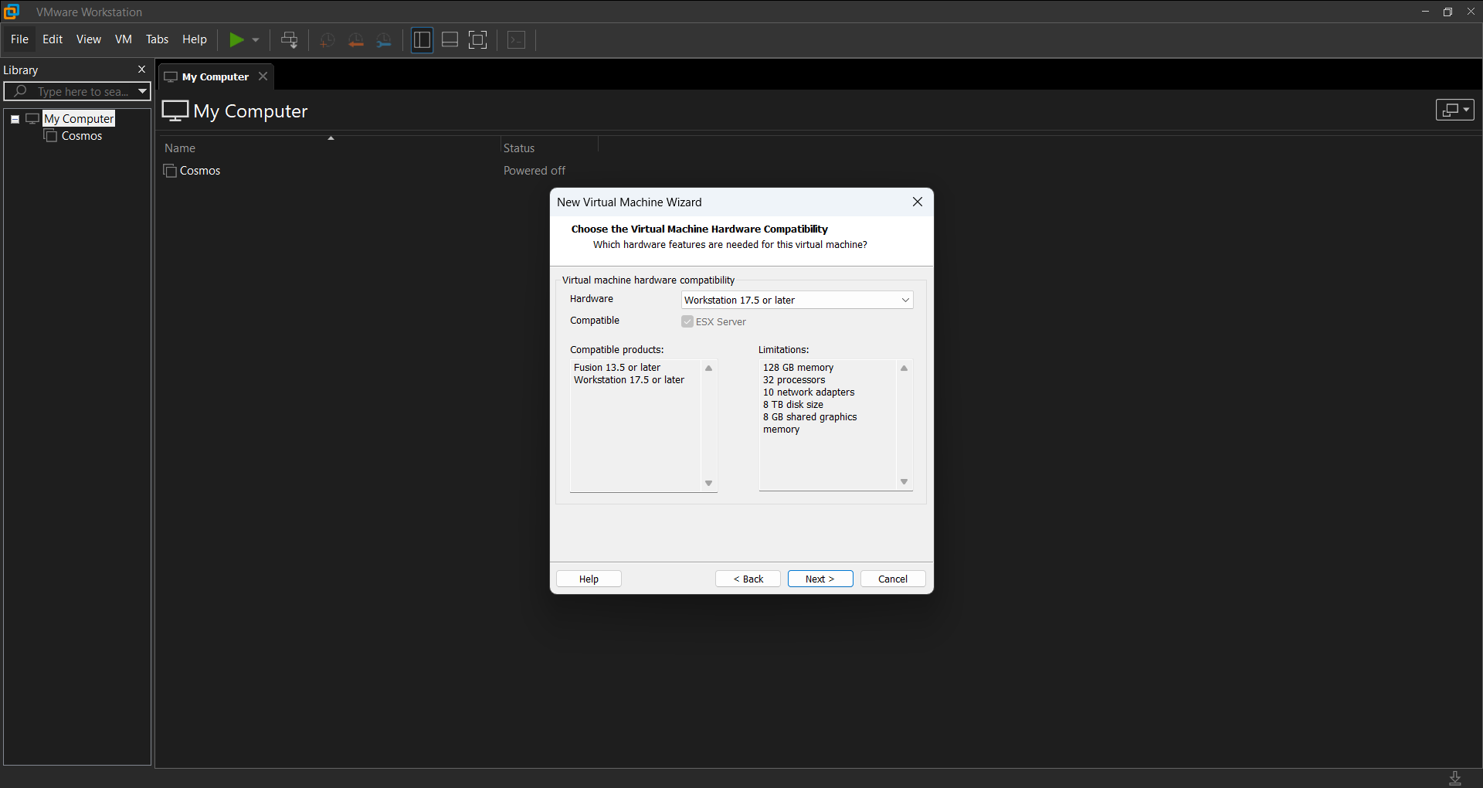Click the Powered off status text
The image size is (1483, 788).
pos(534,171)
